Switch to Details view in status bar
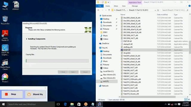This screenshot has width=191, height=107. 186,100
